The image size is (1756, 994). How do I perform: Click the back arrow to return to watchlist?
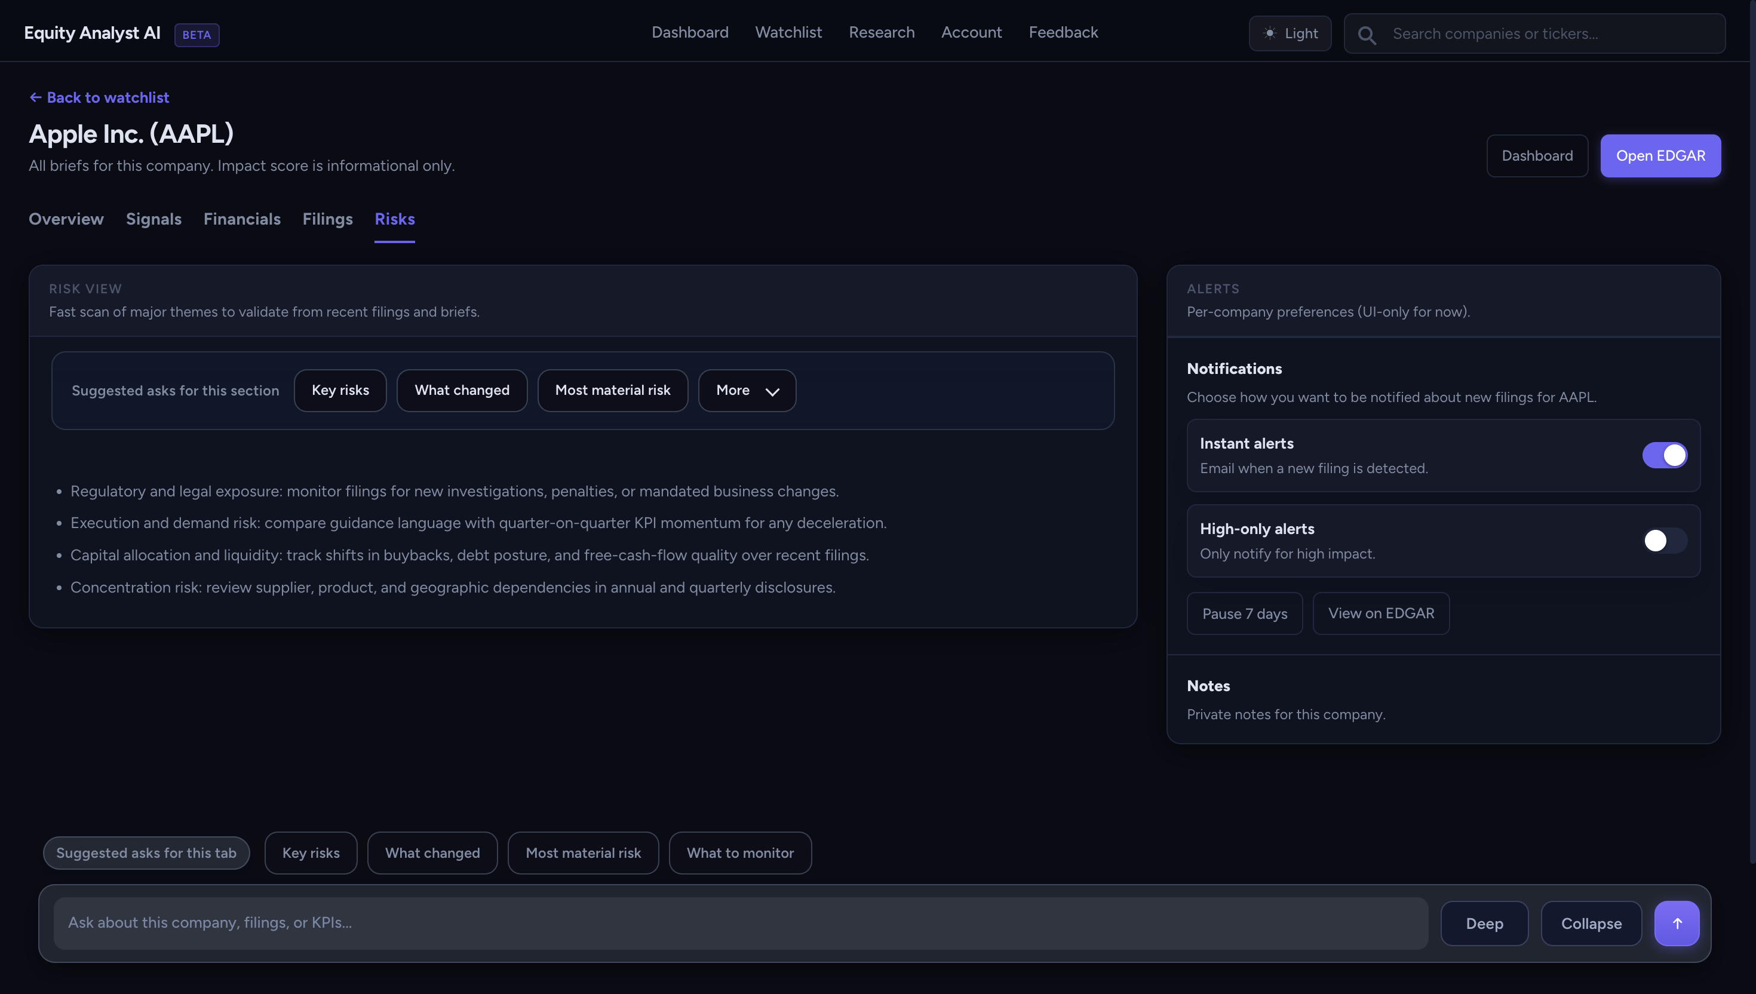click(x=36, y=97)
